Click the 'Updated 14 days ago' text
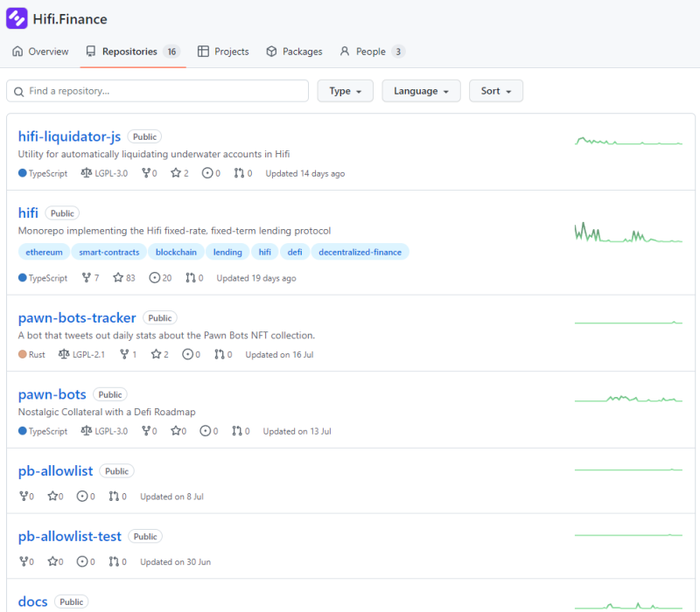This screenshot has height=612, width=700. 305,173
